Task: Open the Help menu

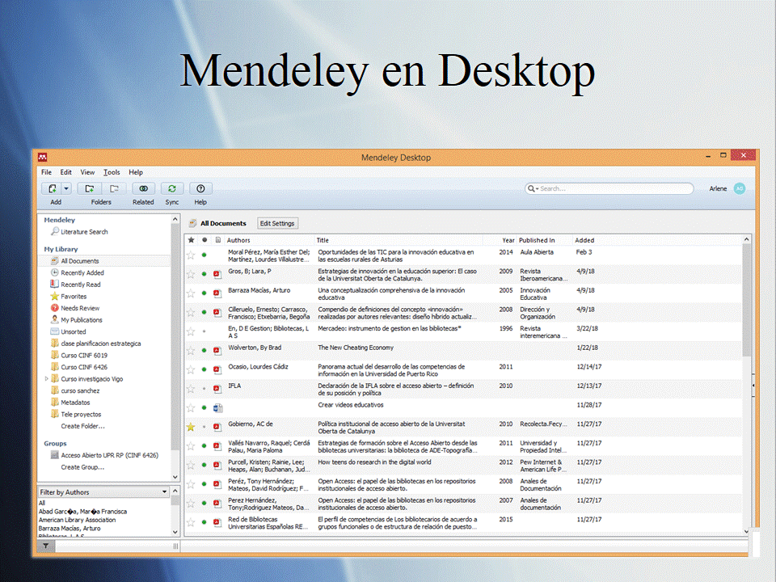Action: coord(136,172)
